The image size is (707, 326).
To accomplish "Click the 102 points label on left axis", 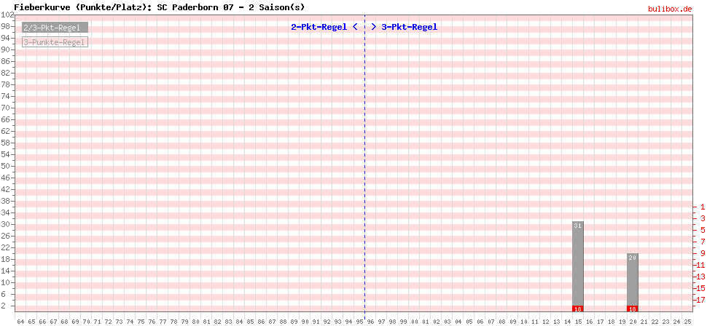I will [7, 15].
